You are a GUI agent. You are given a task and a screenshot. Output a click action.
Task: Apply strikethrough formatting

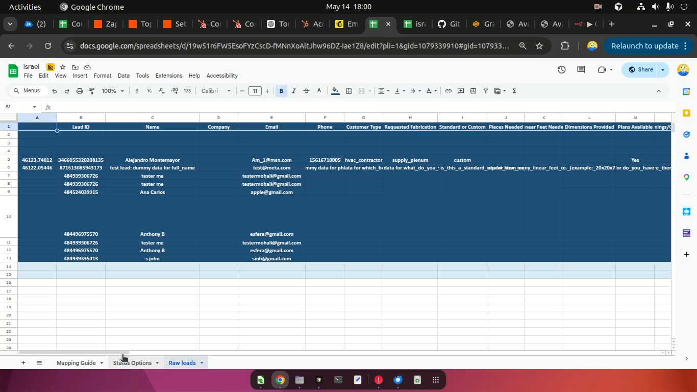[306, 91]
